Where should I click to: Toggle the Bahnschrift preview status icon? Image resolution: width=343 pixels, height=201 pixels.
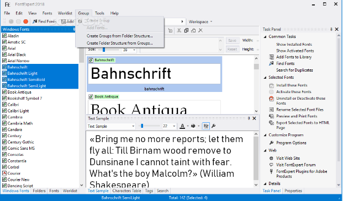[91, 60]
